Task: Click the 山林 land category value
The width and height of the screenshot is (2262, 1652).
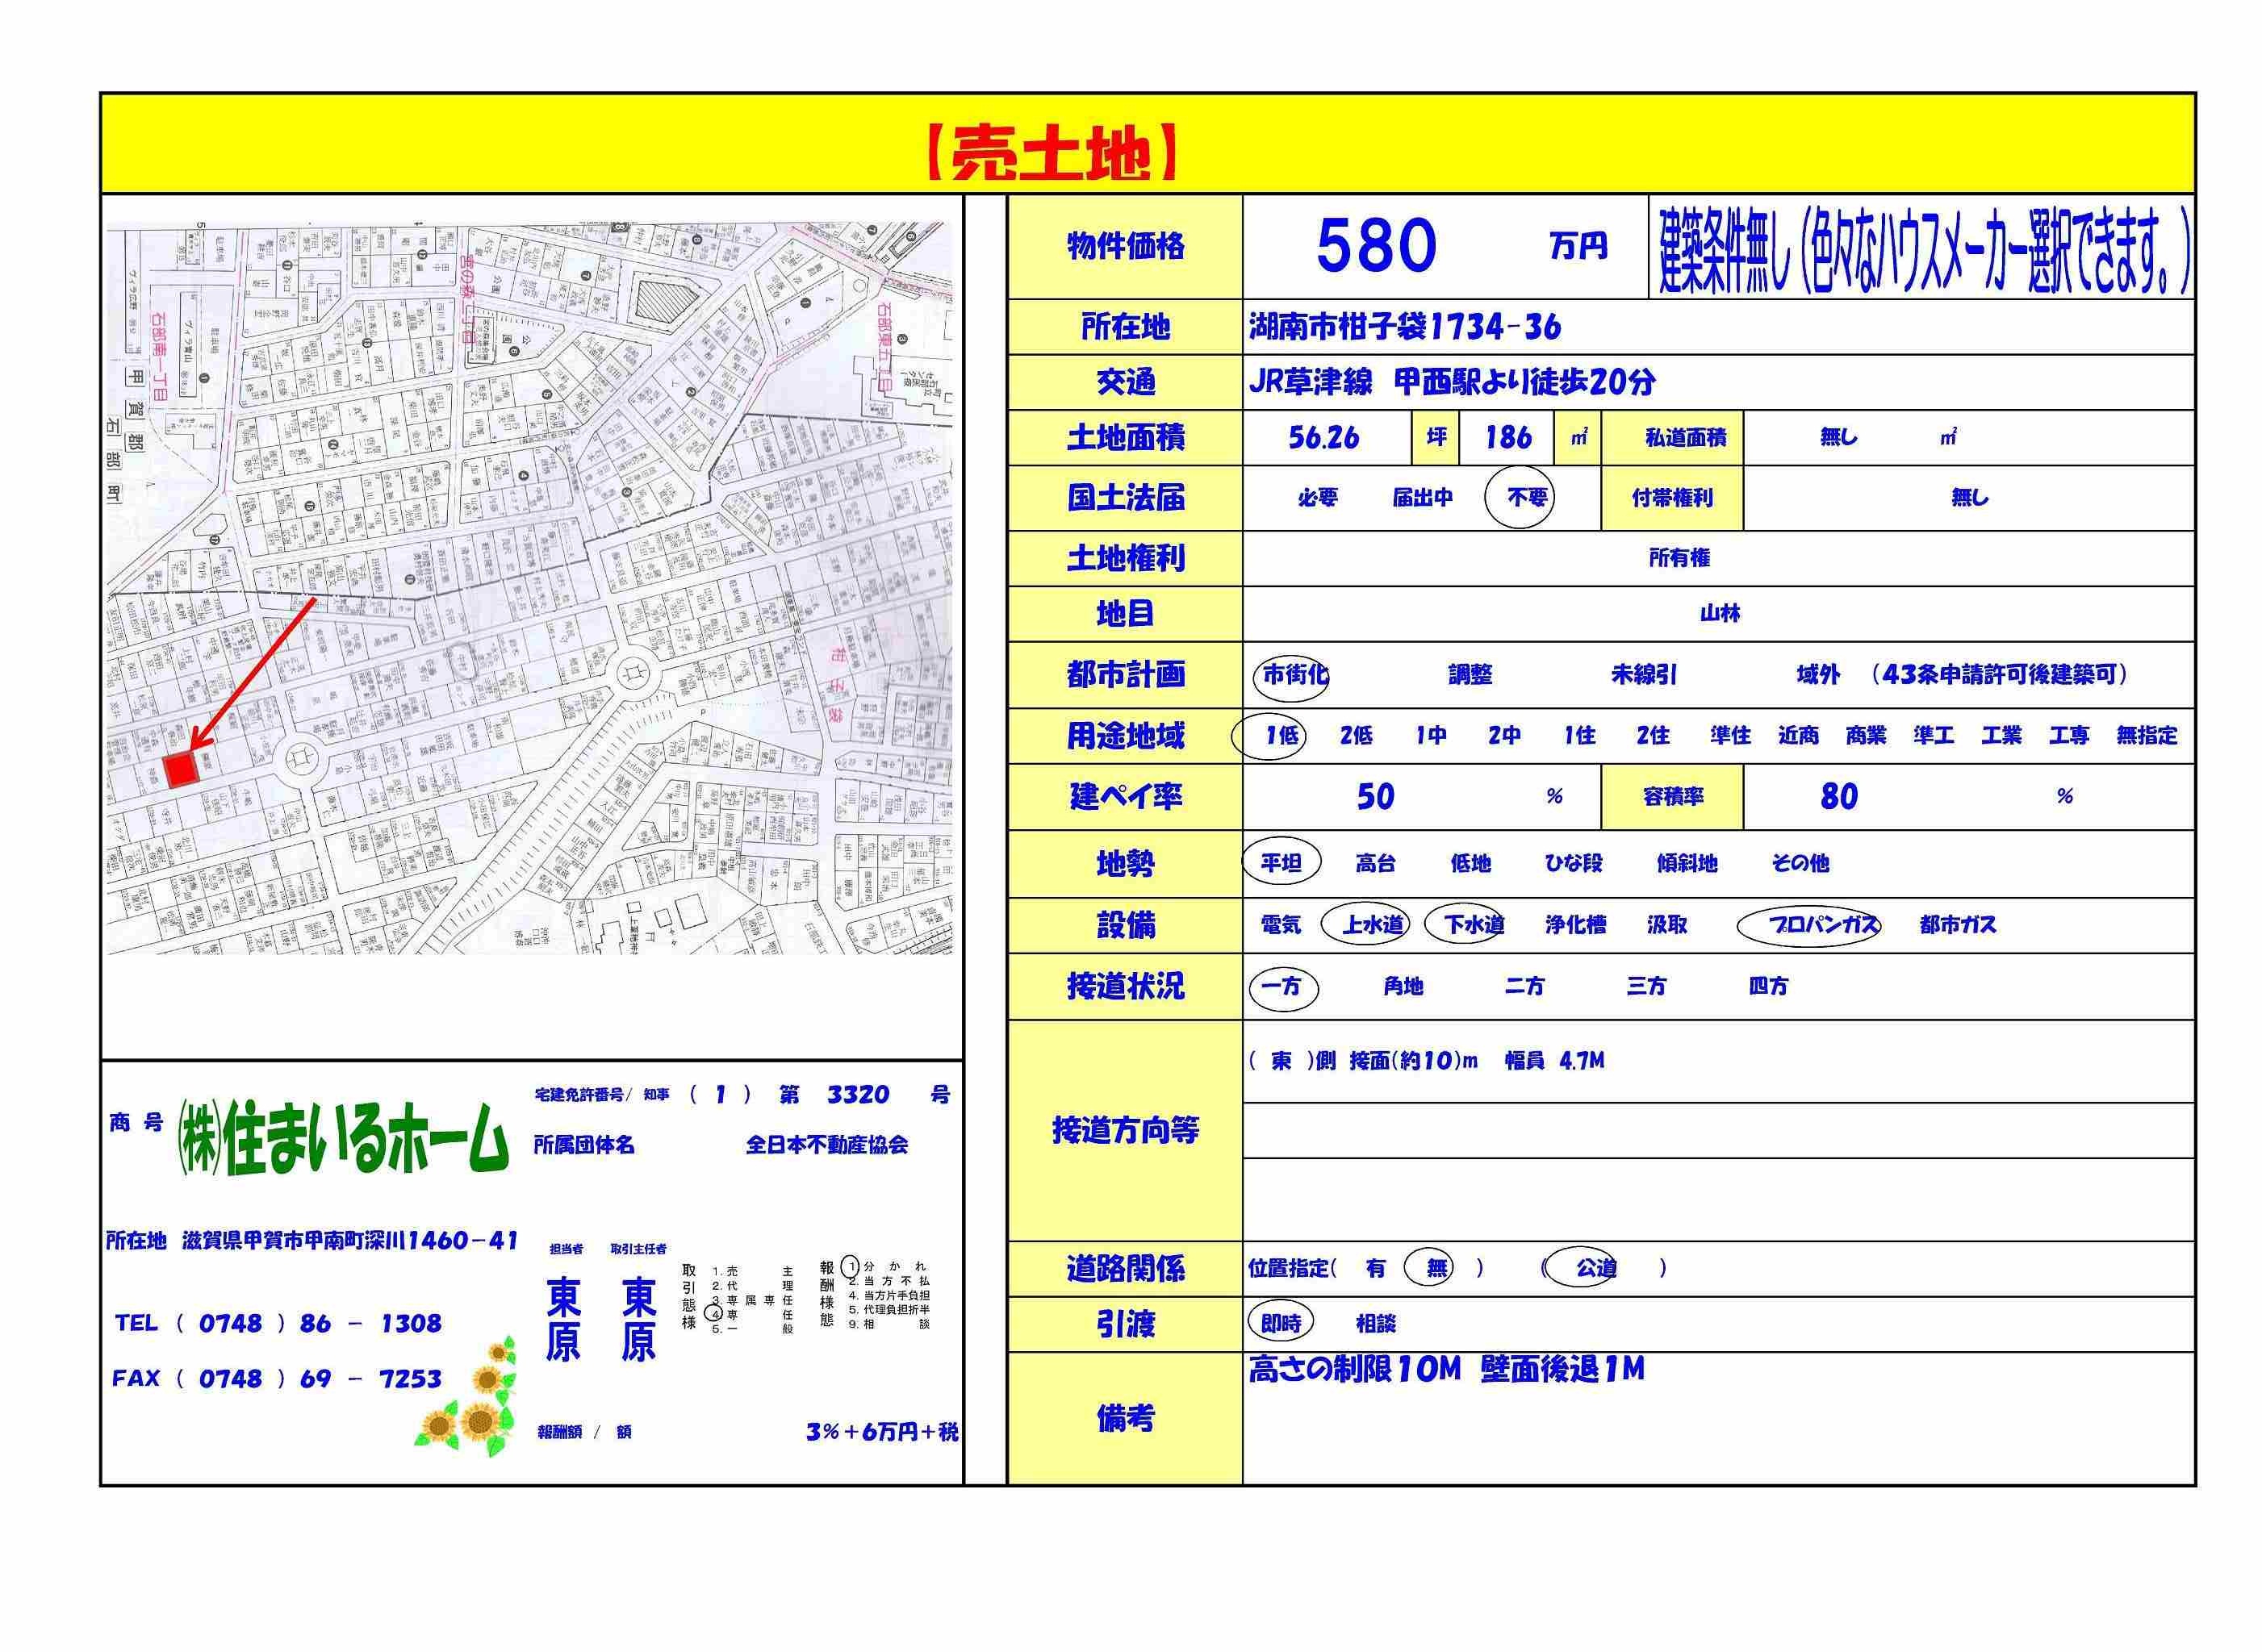Action: click(1720, 614)
